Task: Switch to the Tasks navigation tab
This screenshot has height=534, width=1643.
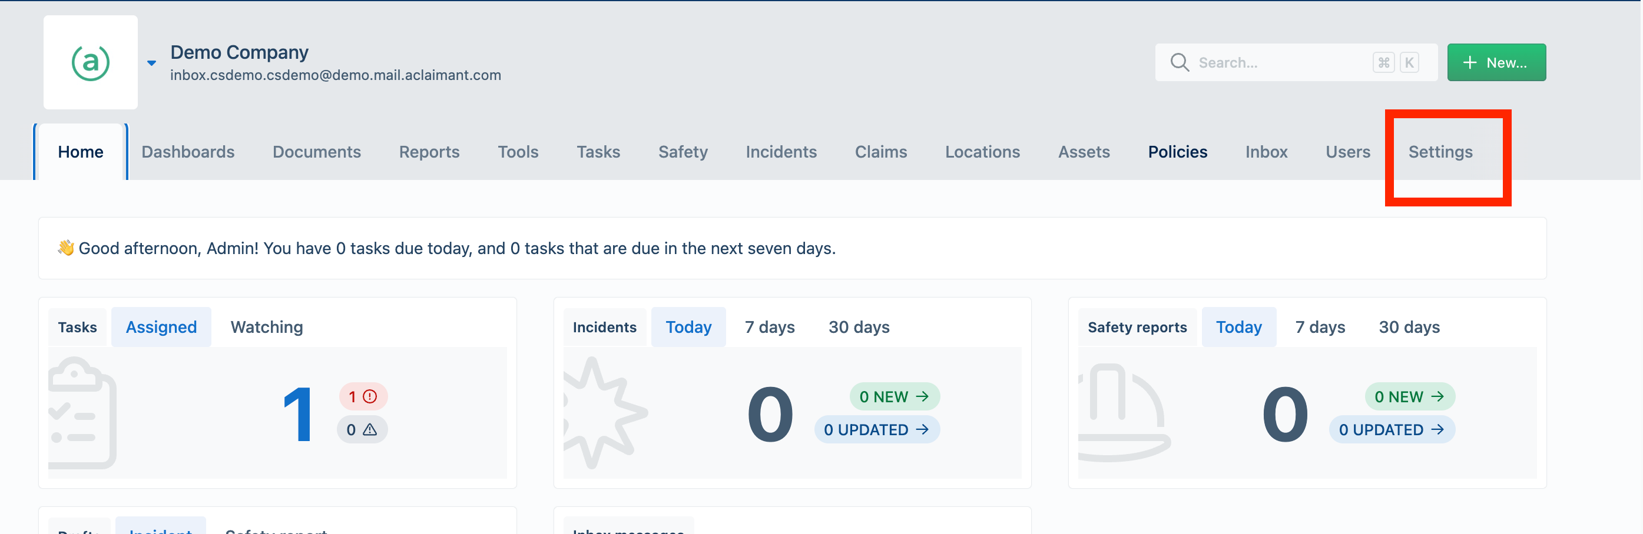Action: [598, 152]
